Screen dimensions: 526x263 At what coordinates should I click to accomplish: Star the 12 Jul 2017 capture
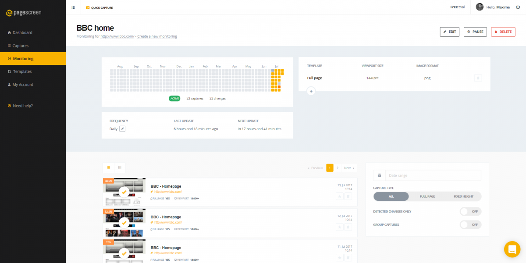pos(339,227)
